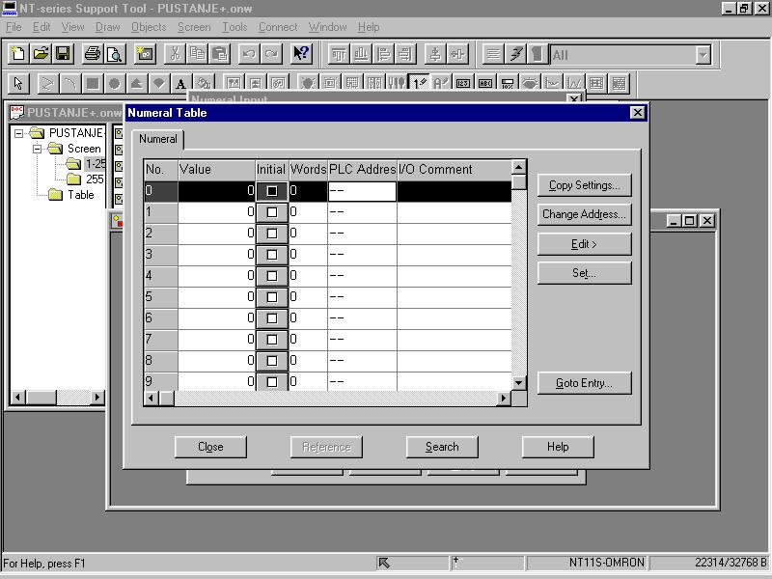
Task: Open the File menu
Action: click(14, 27)
